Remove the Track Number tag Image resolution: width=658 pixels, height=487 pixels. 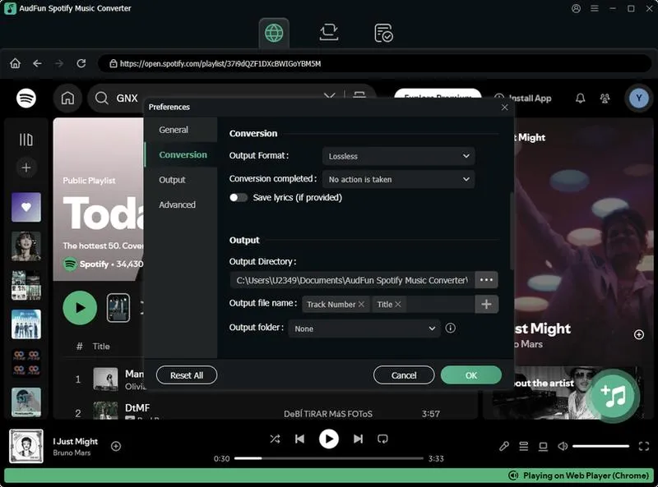361,304
